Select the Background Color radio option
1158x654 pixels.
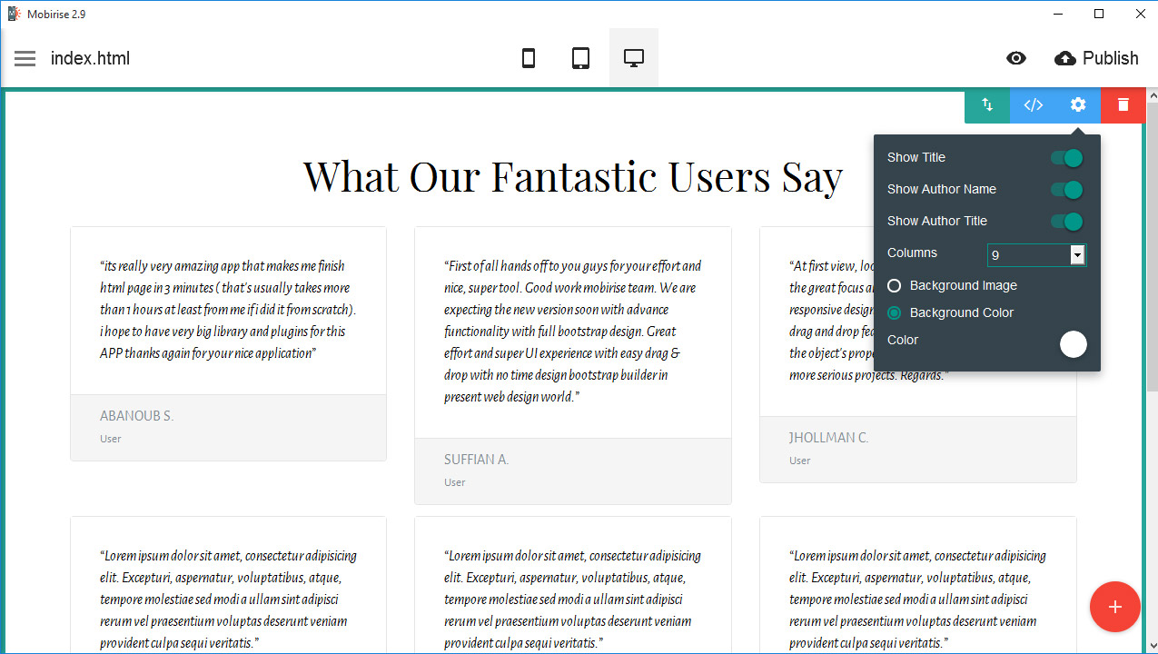(x=895, y=312)
